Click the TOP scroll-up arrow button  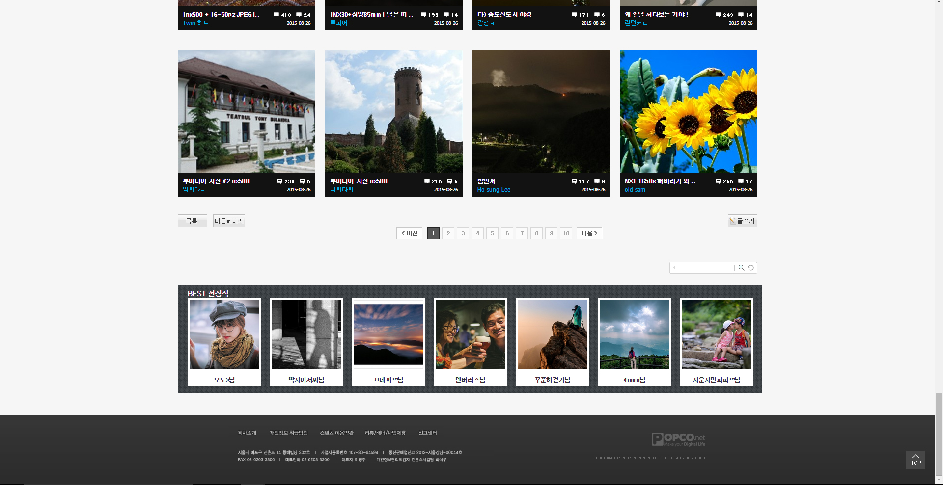pos(915,459)
